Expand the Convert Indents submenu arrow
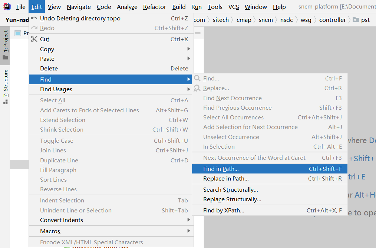376x248 pixels. 189,220
